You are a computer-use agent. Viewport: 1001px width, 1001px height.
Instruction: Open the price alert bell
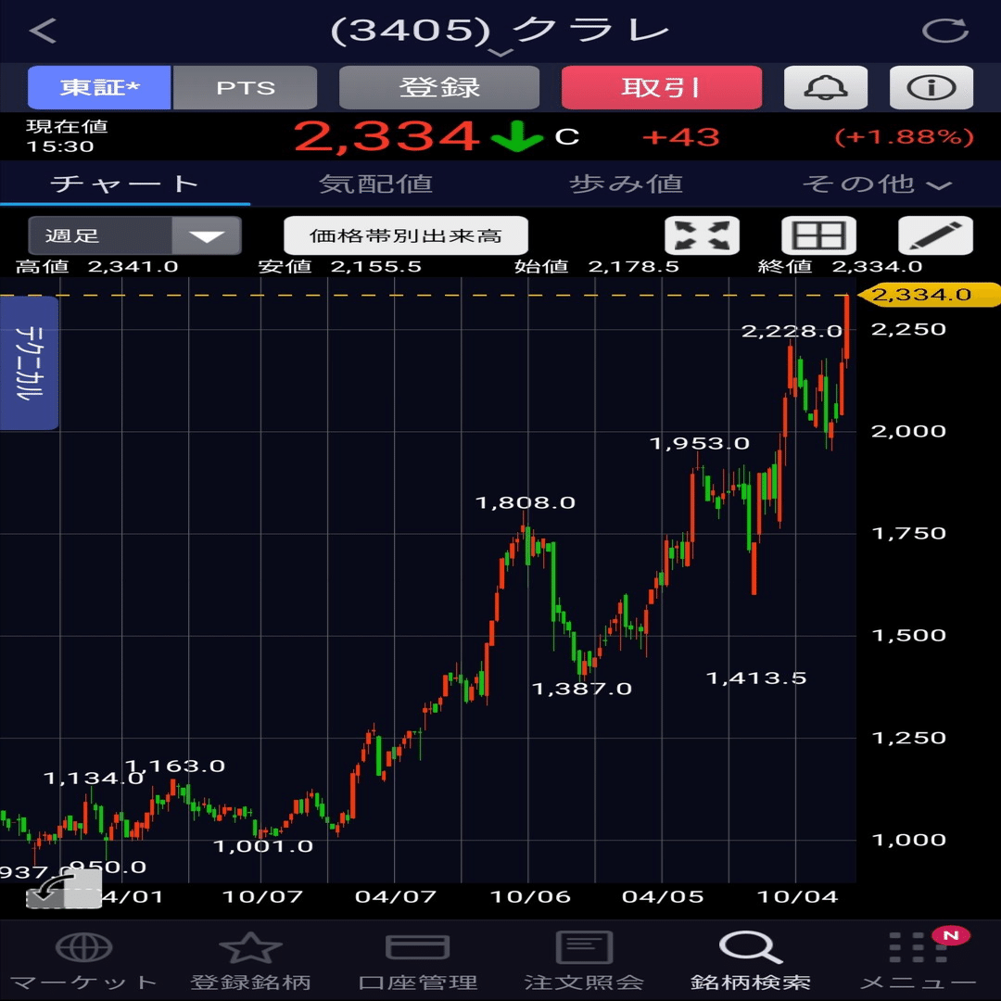tap(826, 87)
